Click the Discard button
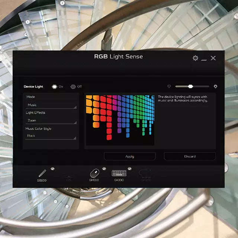This screenshot has height=238, width=238. (190, 156)
